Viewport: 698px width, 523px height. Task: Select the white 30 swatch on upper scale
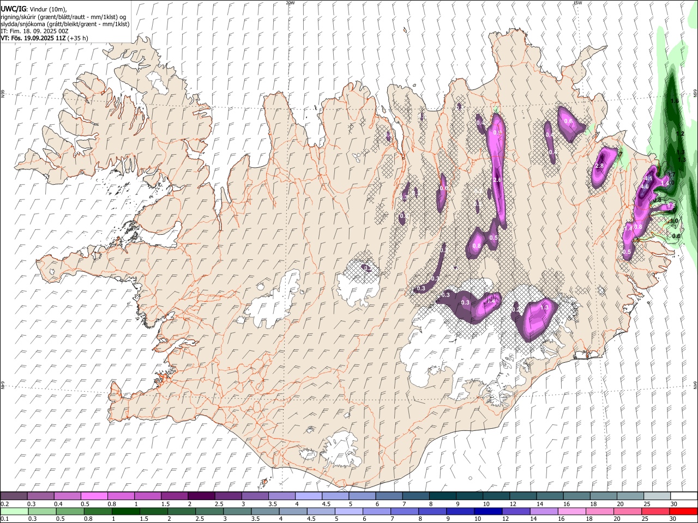click(x=684, y=496)
